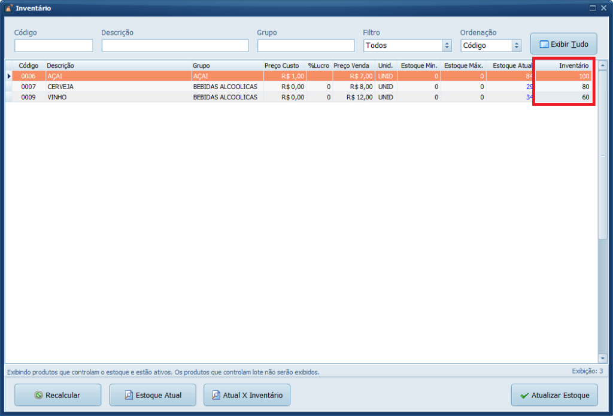This screenshot has width=613, height=416.
Task: Edit inventory value 80 for CERVEJA
Action: click(564, 87)
